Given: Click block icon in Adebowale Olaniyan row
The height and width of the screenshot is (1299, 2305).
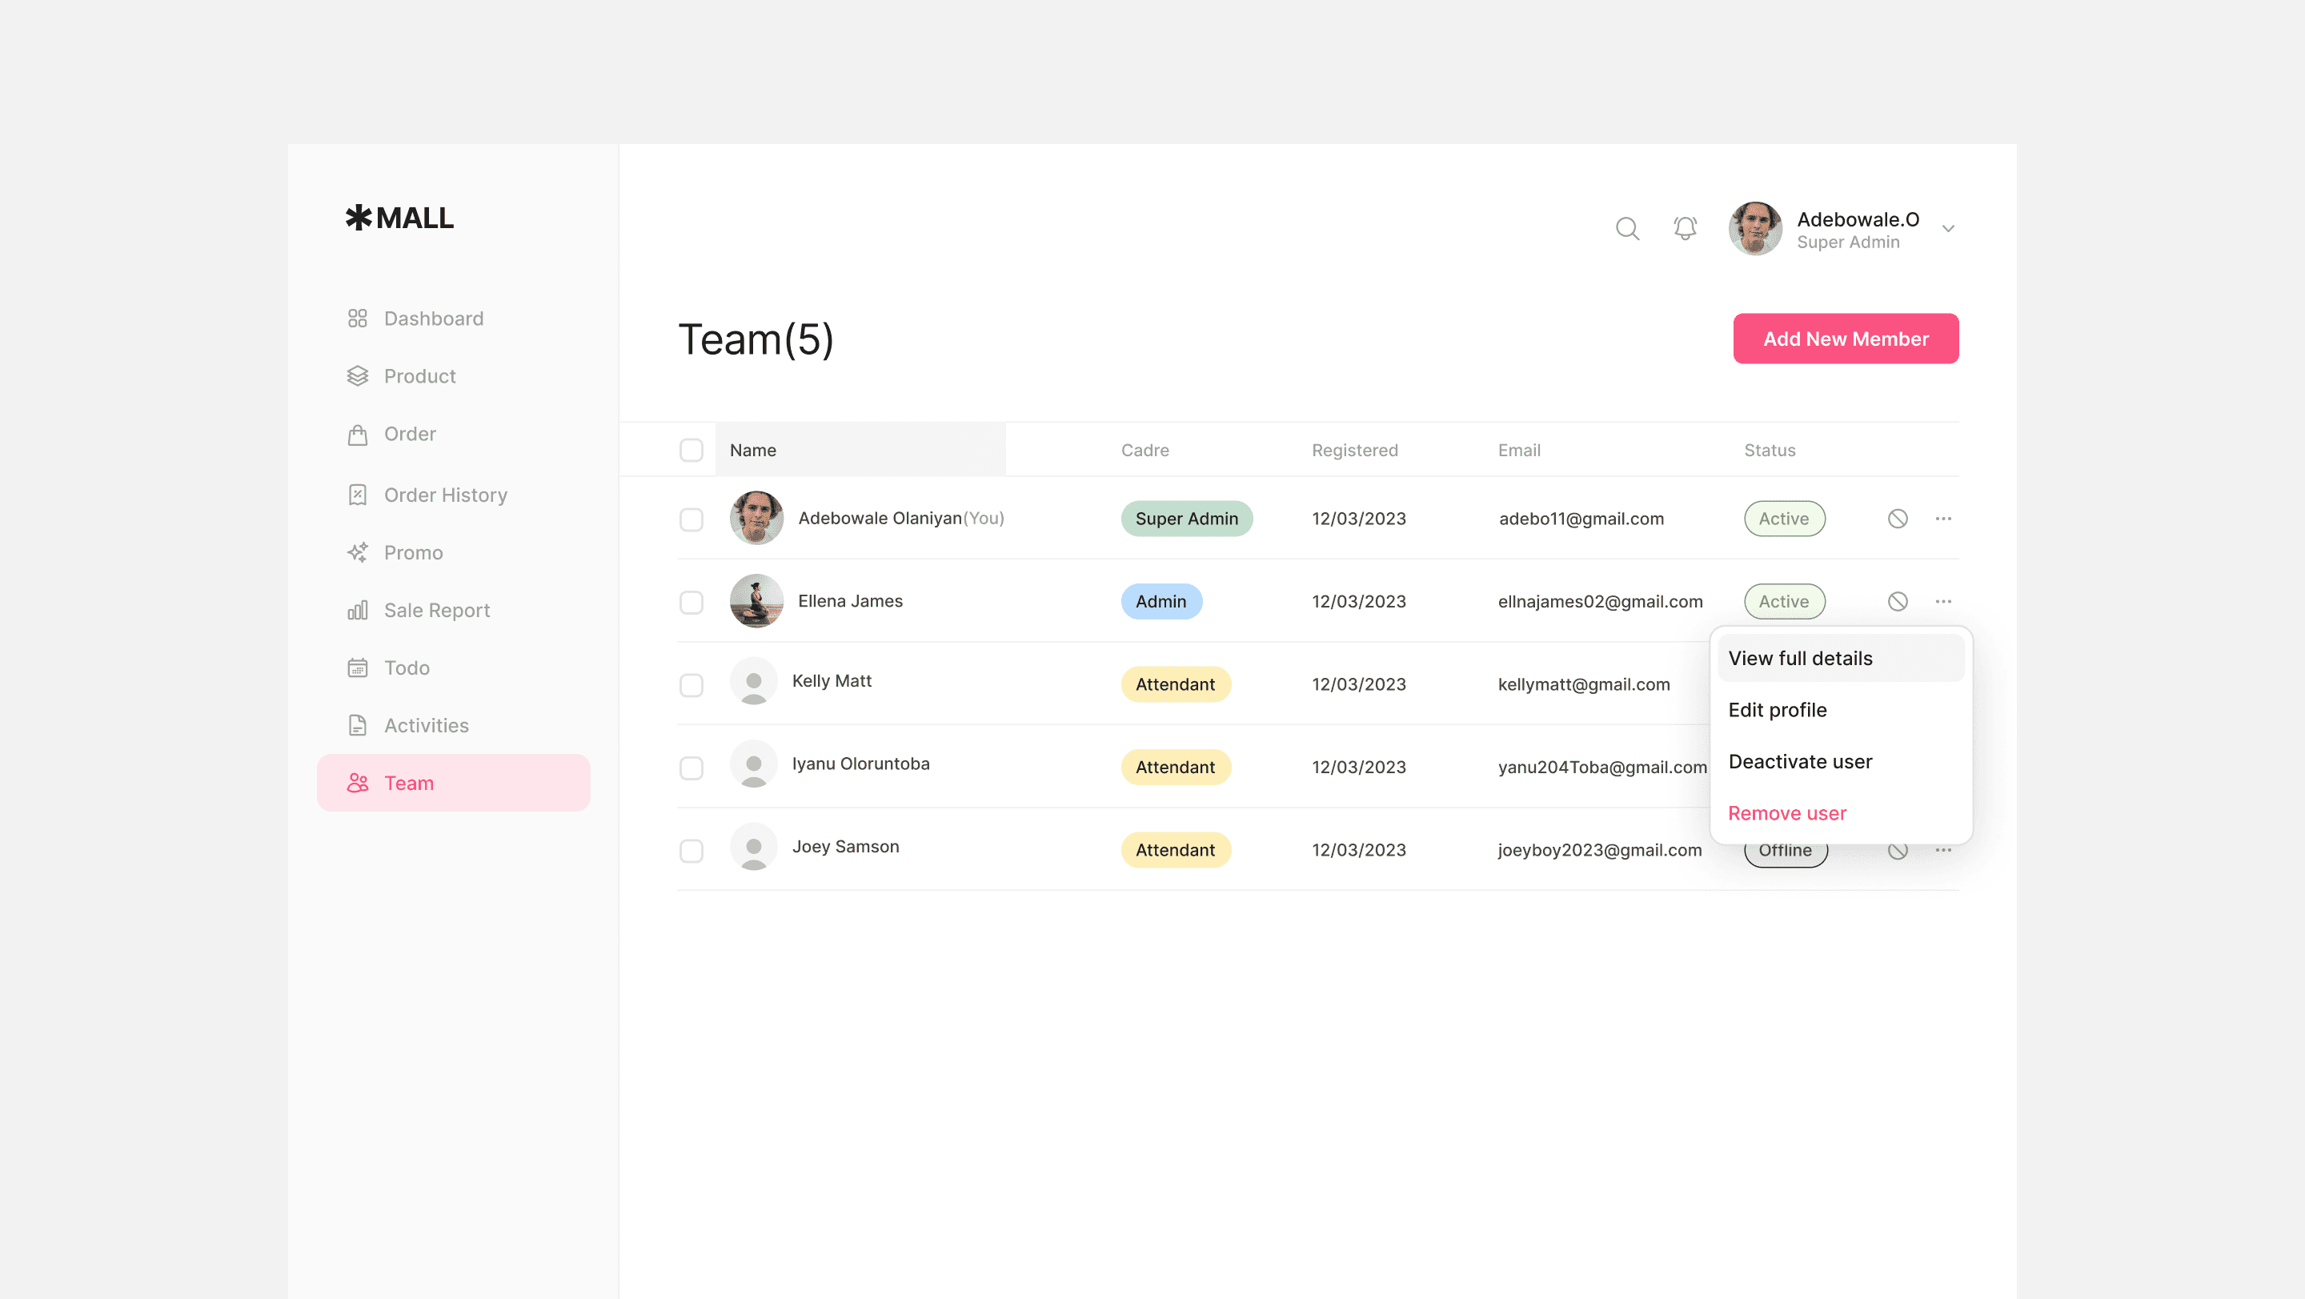Looking at the screenshot, I should tap(1897, 519).
